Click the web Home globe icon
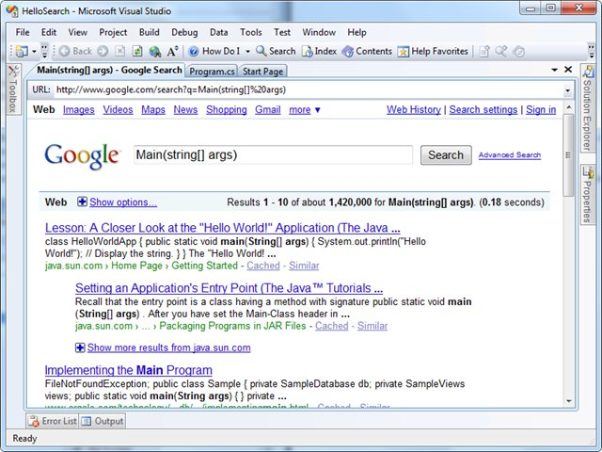602x452 pixels. click(155, 51)
